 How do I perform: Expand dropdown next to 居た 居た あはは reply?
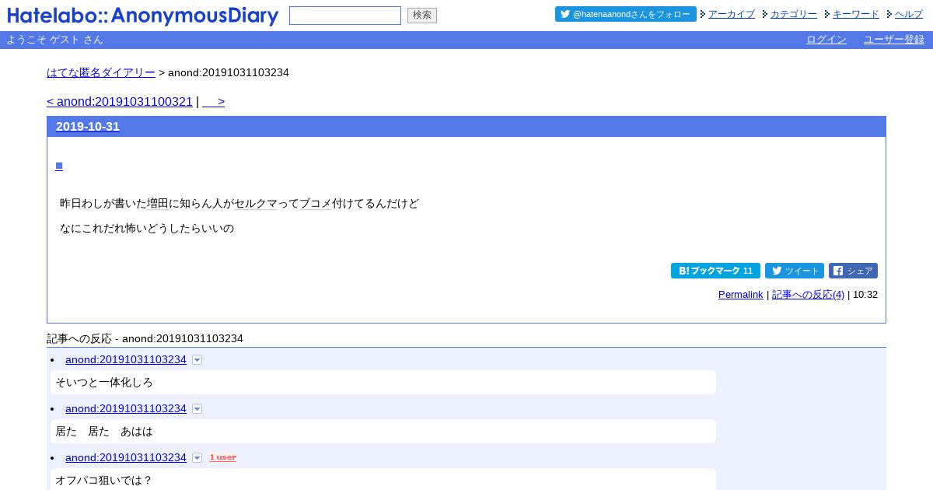[197, 409]
